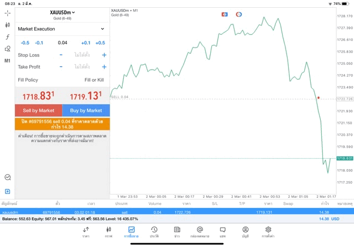Switch to the chart tab with candlestick icon
The image size is (354, 247).
point(108,232)
